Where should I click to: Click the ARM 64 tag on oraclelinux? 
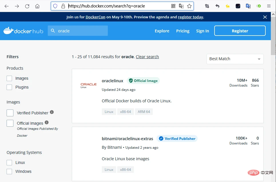[x=144, y=111]
